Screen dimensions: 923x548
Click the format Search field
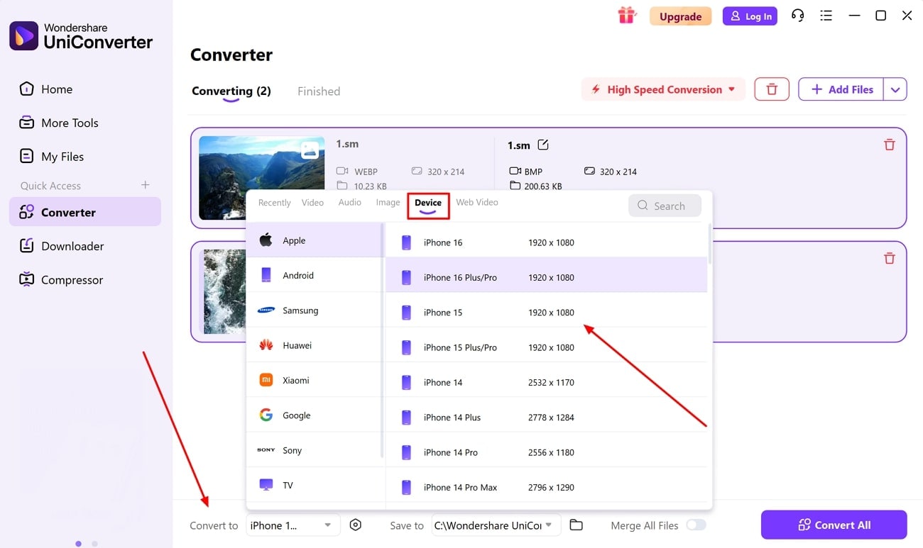pyautogui.click(x=665, y=206)
